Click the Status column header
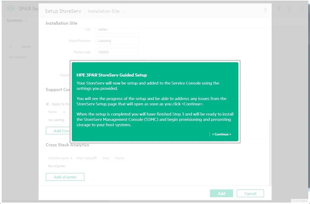This screenshot has width=310, height=204. (119, 158)
